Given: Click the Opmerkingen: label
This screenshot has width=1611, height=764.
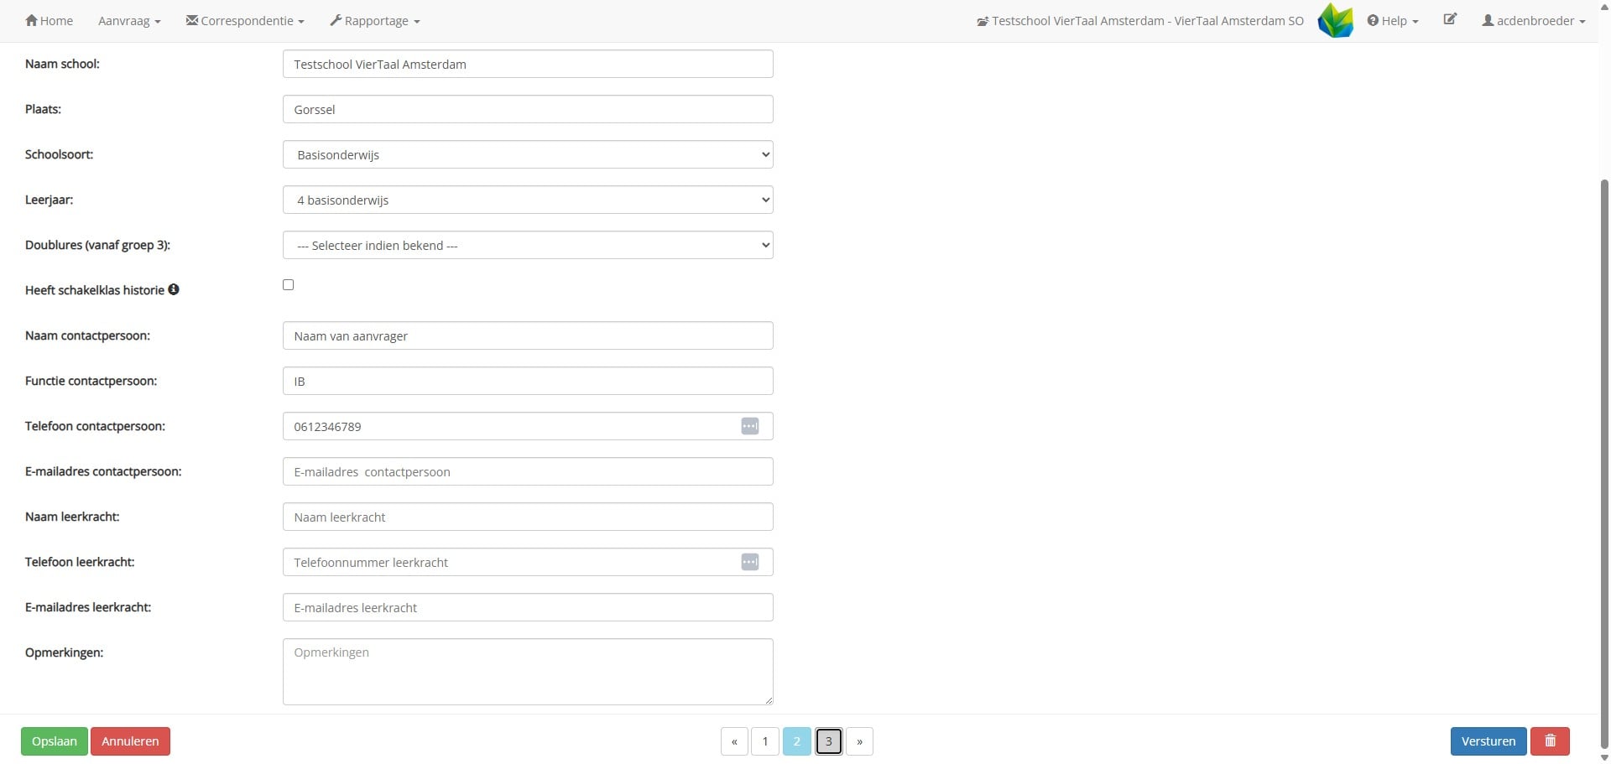Looking at the screenshot, I should [64, 652].
